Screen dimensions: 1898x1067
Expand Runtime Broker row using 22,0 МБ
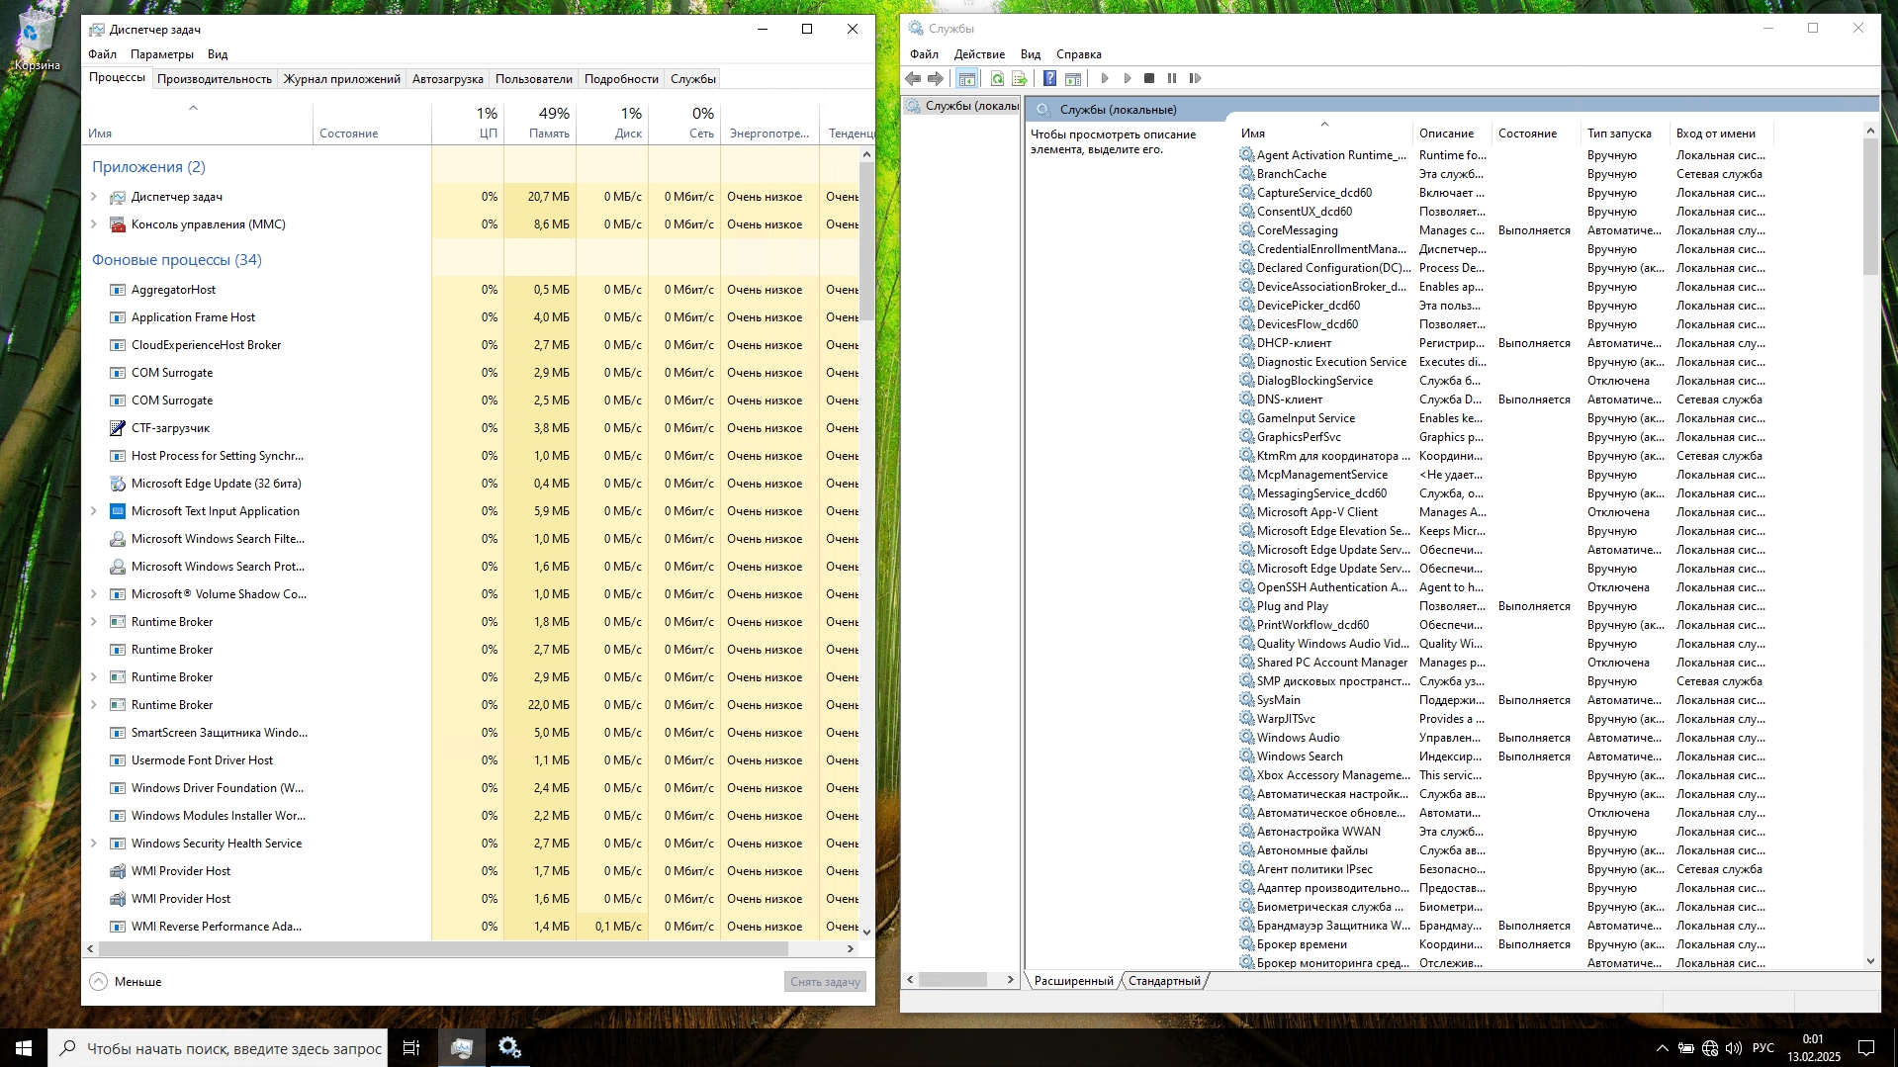[x=94, y=705]
